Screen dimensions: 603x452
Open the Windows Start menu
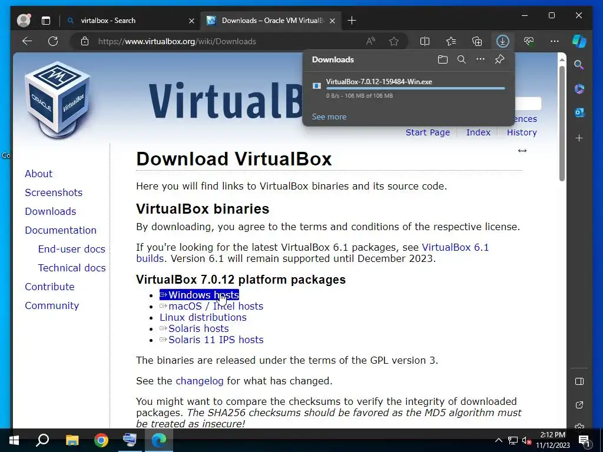tap(14, 440)
